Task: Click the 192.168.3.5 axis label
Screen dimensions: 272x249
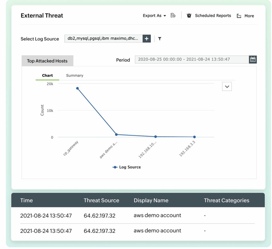Action: click(x=187, y=149)
